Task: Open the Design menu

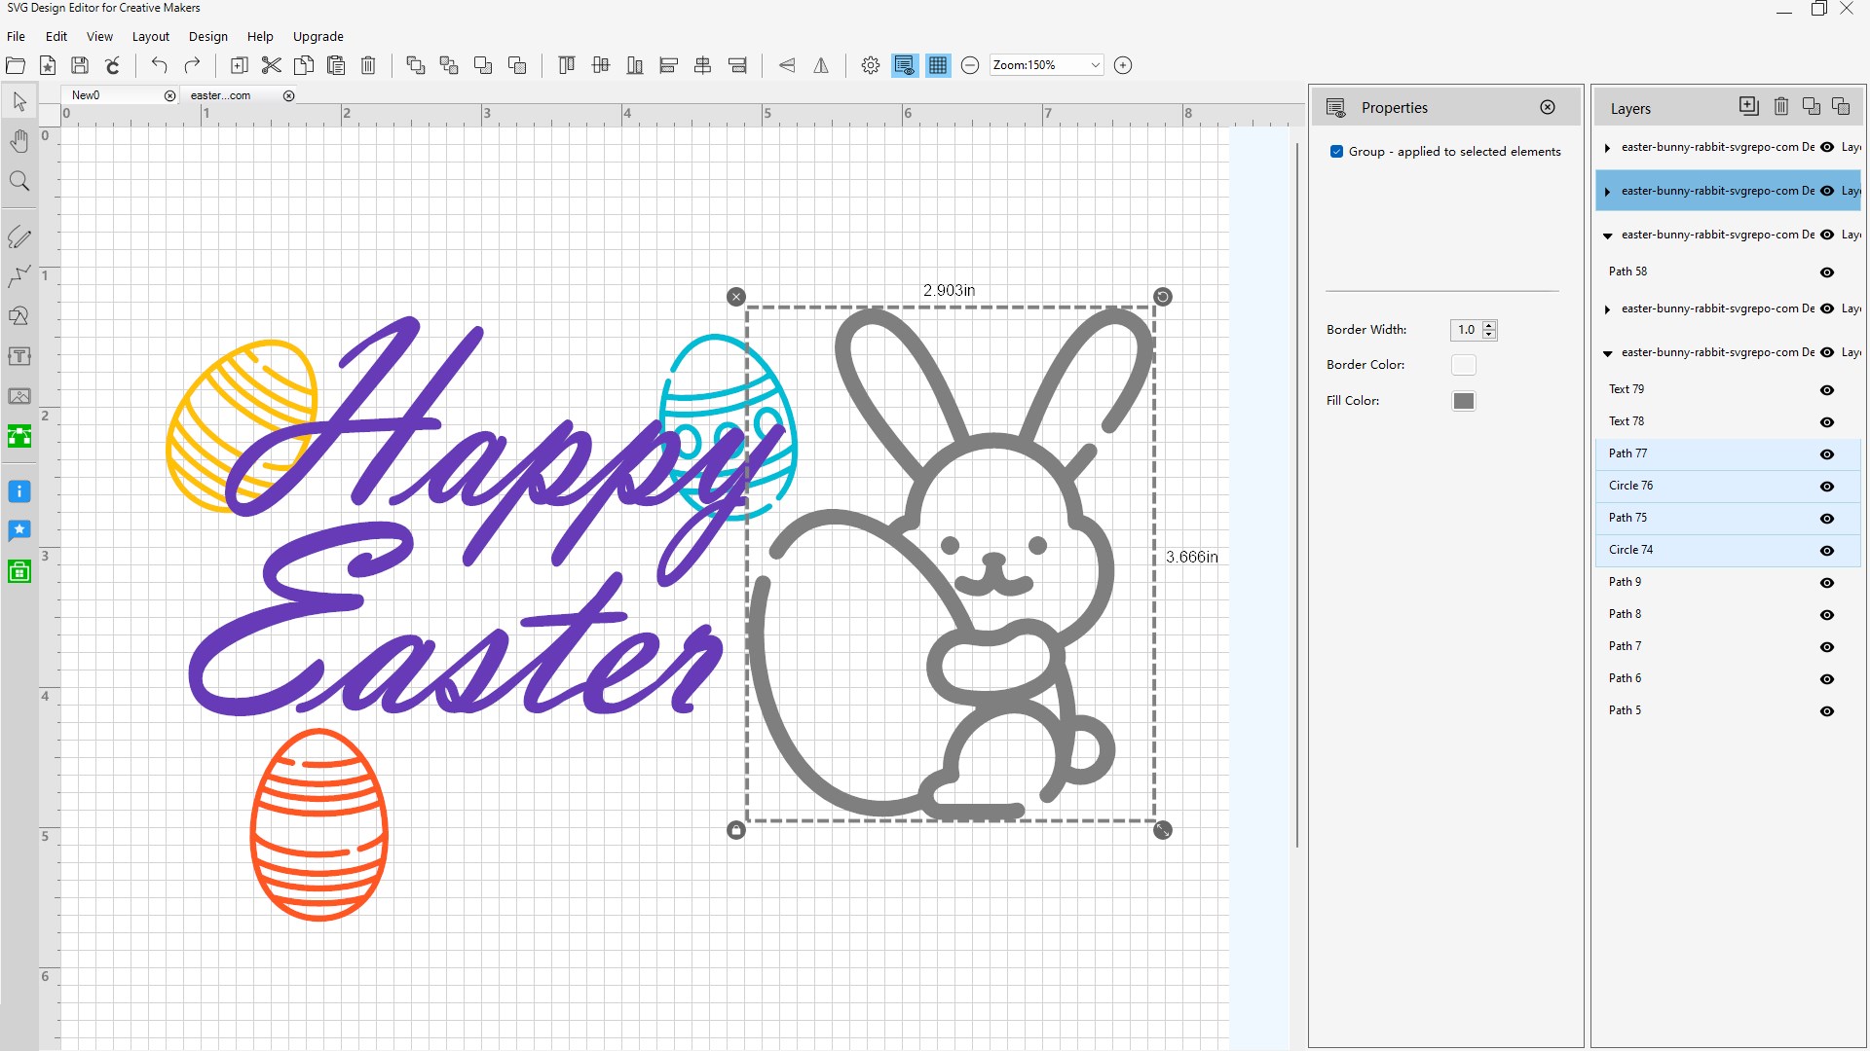Action: click(207, 36)
